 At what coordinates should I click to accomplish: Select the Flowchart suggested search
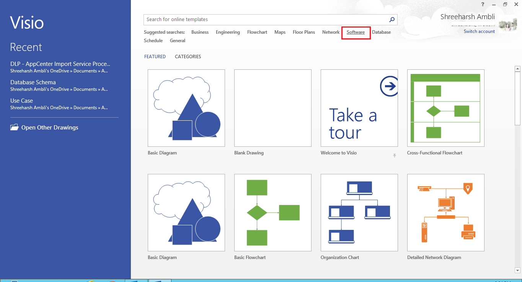[257, 32]
